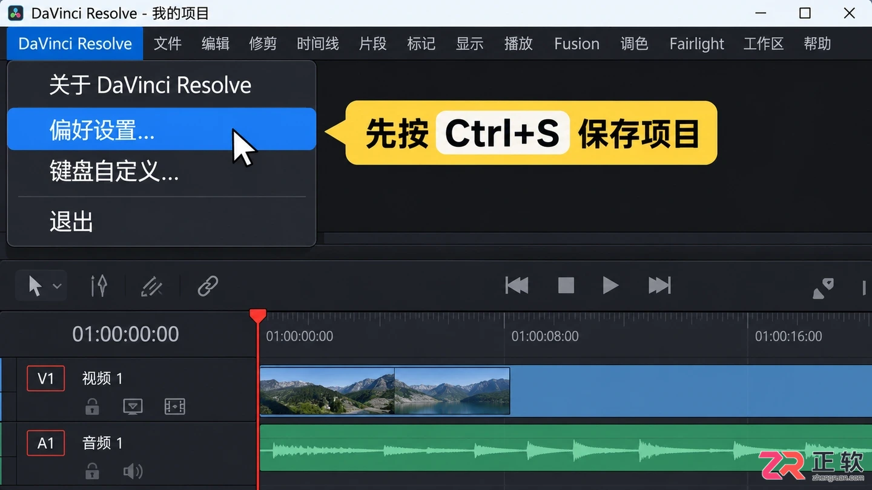
Task: Click the marker flag tool icon
Action: click(823, 288)
